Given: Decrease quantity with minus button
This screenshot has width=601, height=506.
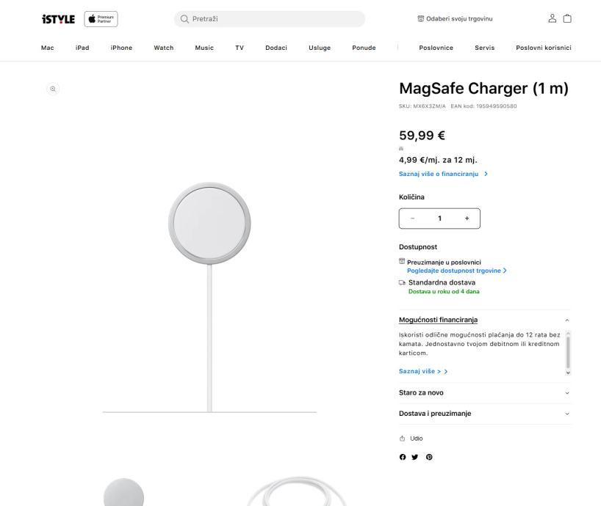Looking at the screenshot, I should (x=412, y=219).
